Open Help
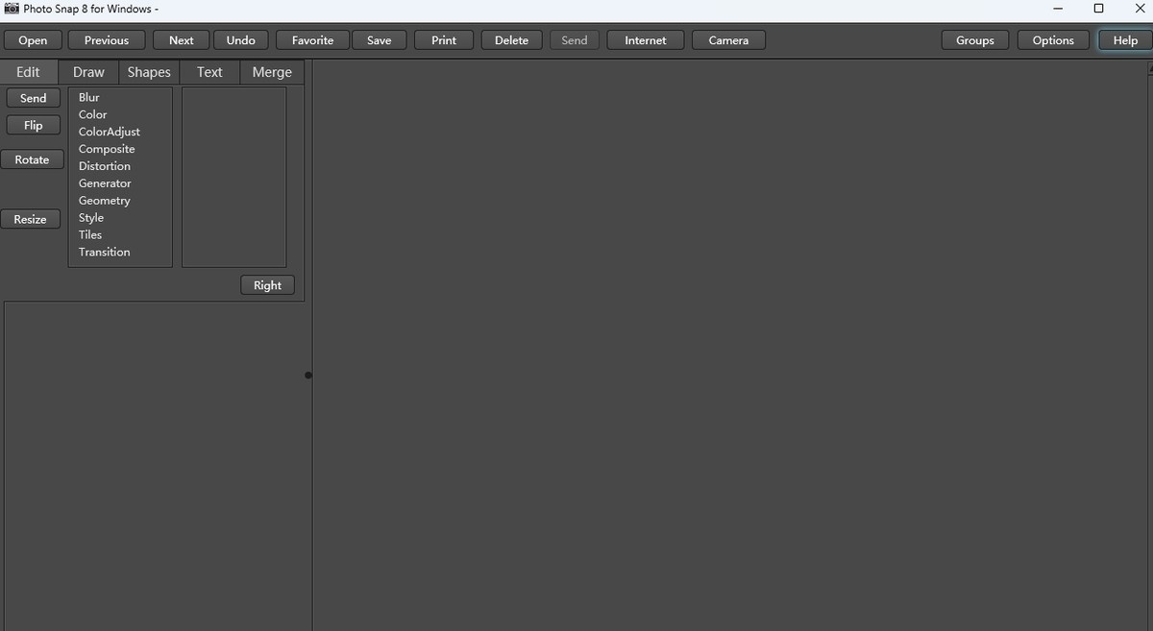 point(1125,40)
